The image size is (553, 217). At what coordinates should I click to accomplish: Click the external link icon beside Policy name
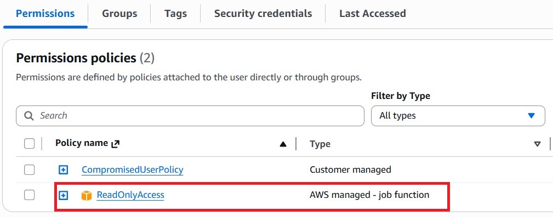(115, 144)
